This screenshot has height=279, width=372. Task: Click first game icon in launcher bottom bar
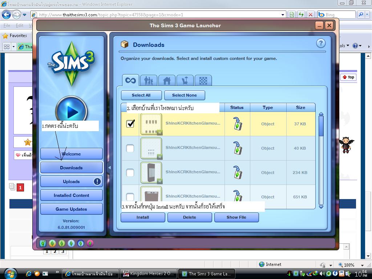43,243
